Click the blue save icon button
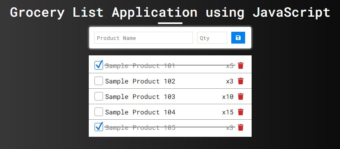 pos(238,38)
